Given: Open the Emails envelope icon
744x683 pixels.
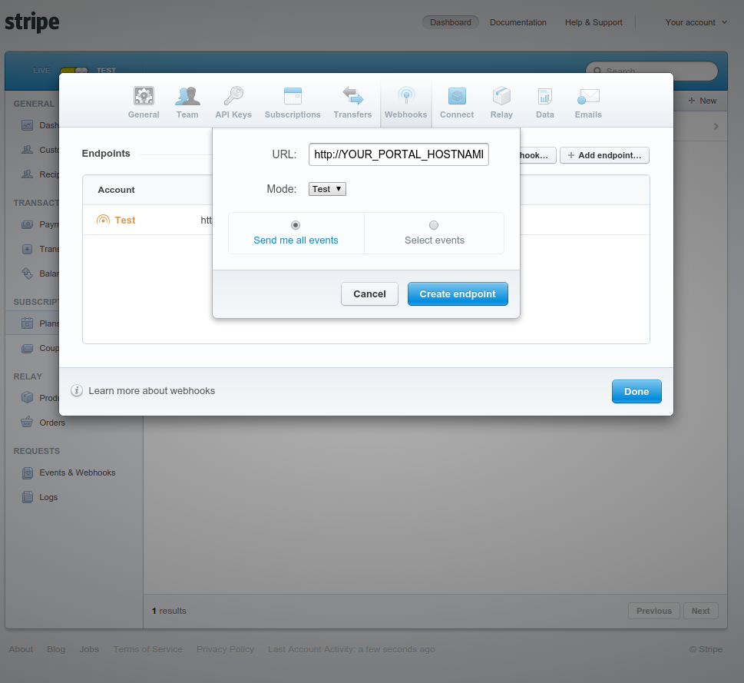Looking at the screenshot, I should (588, 97).
